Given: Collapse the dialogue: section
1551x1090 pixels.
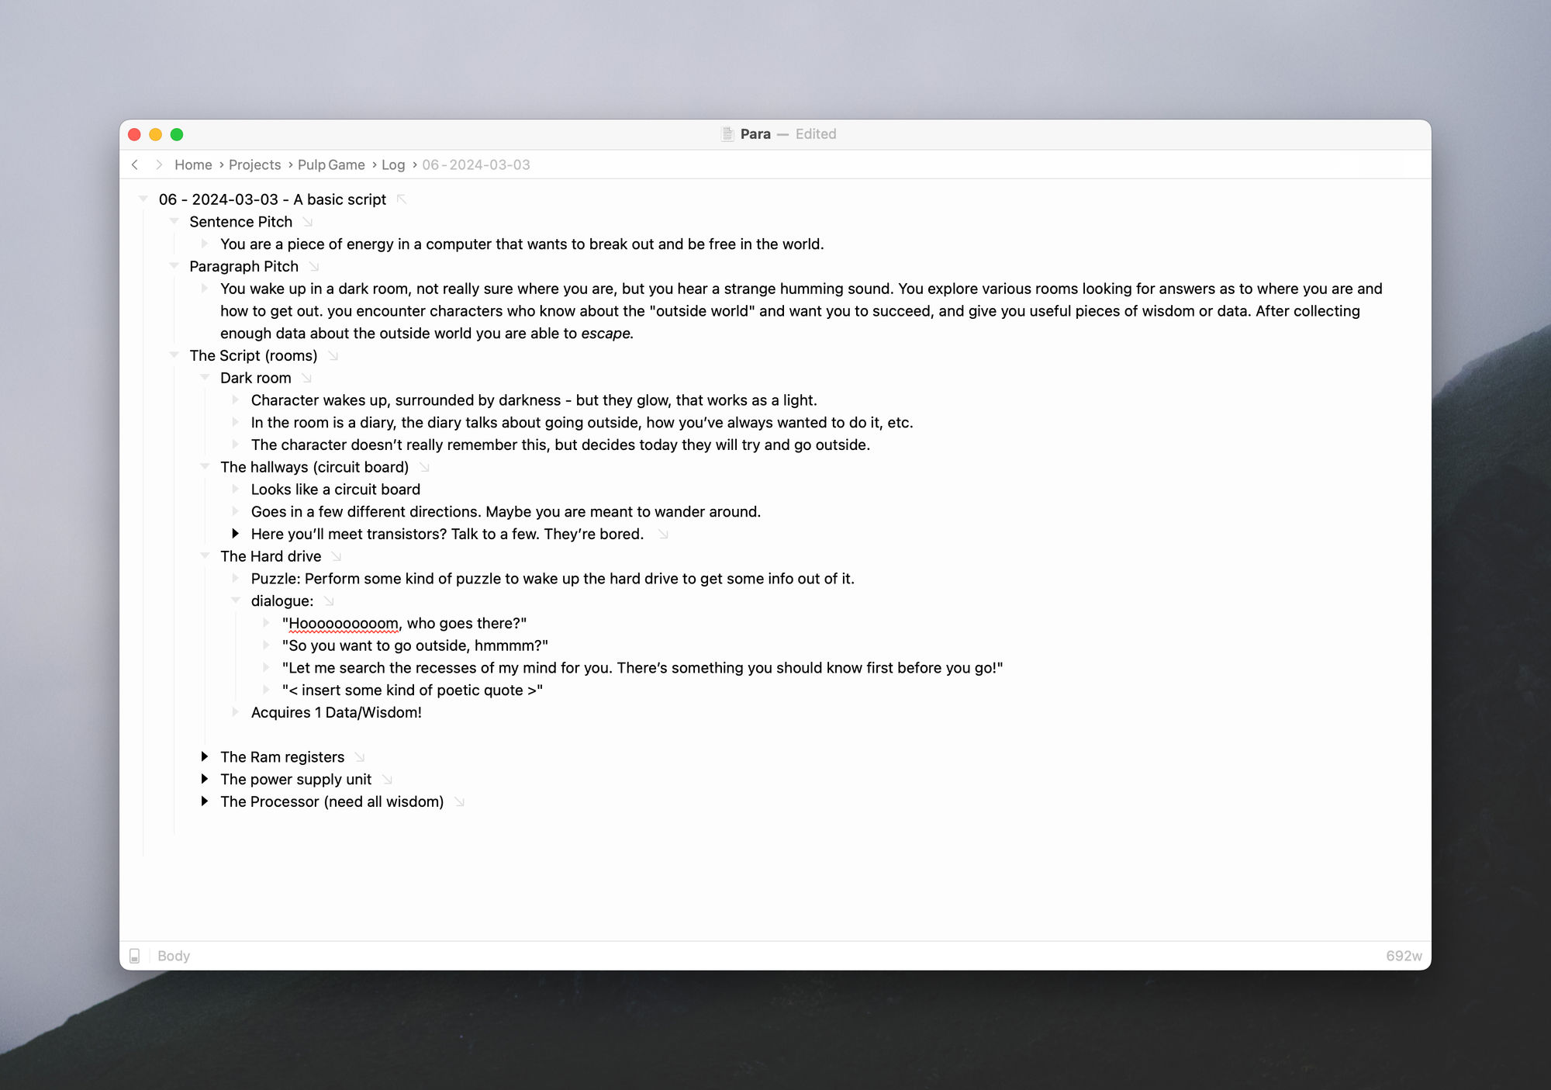Looking at the screenshot, I should (236, 600).
